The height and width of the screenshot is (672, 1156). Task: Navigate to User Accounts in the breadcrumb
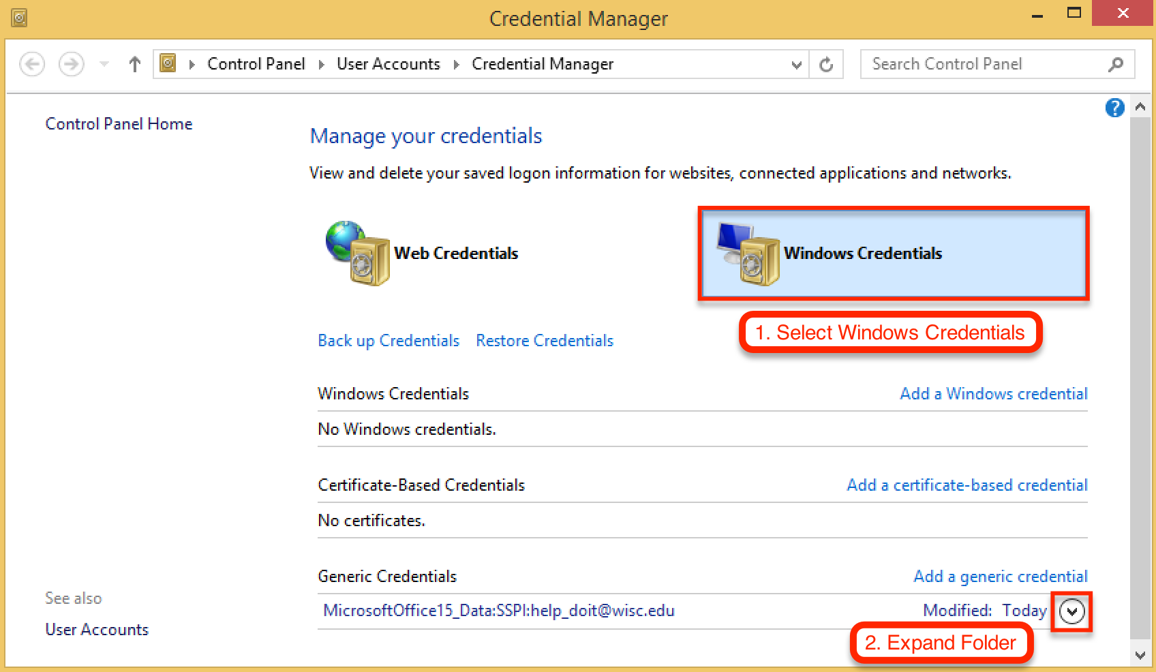click(388, 63)
